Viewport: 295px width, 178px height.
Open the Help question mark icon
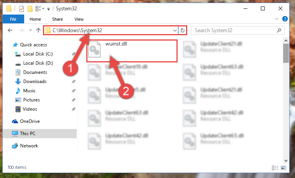[x=285, y=19]
